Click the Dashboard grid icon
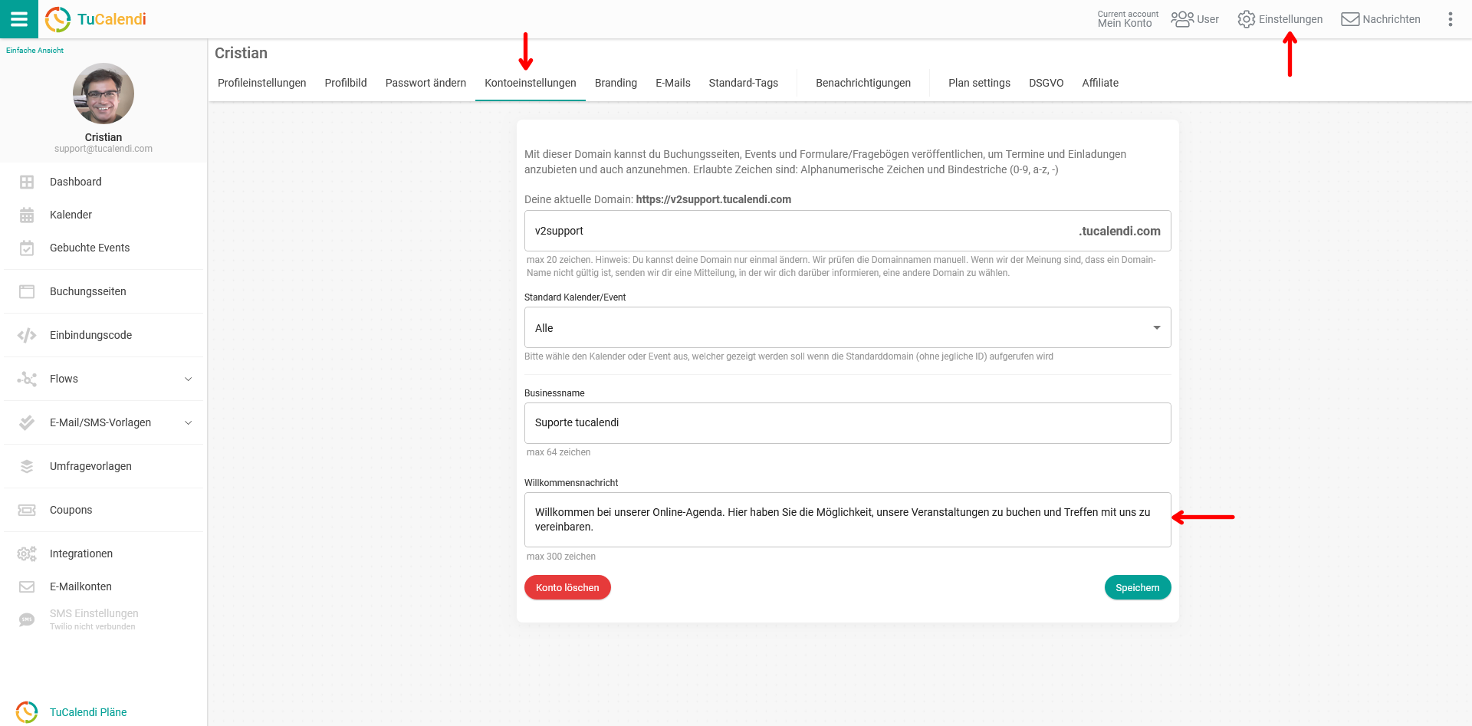Image resolution: width=1472 pixels, height=726 pixels. point(27,182)
